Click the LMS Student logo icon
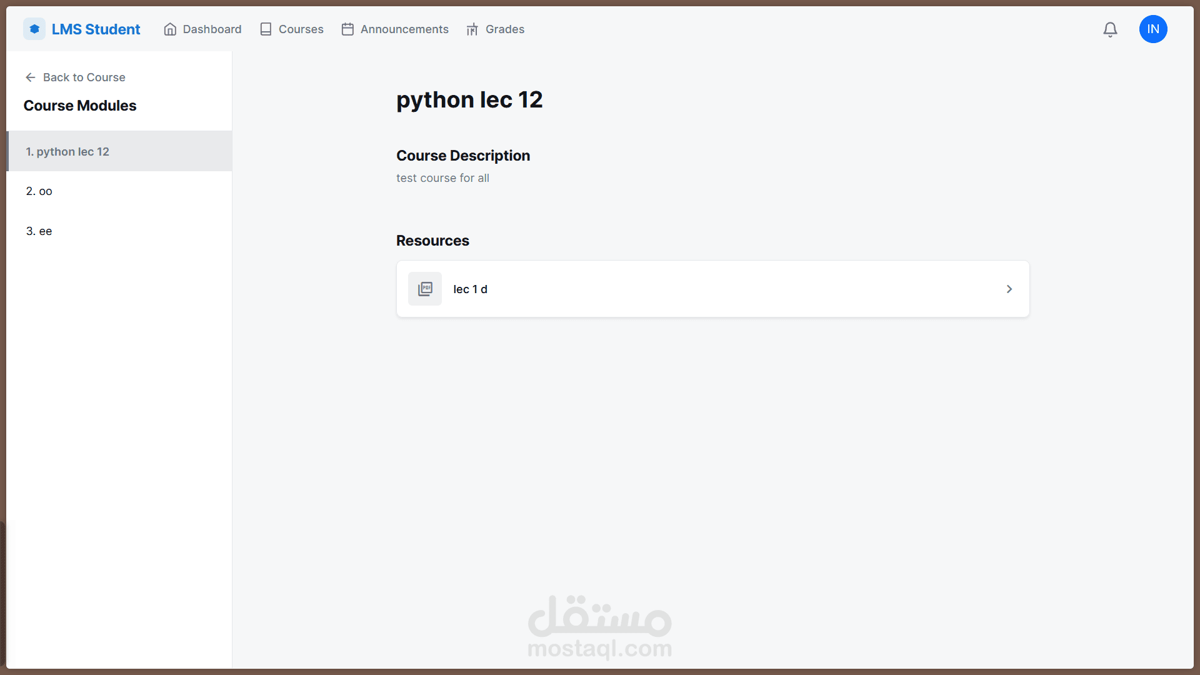Image resolution: width=1200 pixels, height=675 pixels. click(34, 29)
